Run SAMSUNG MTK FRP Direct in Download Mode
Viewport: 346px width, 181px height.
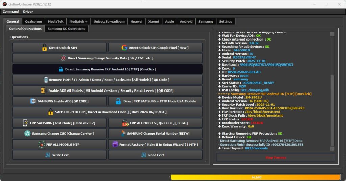pyautogui.click(x=107, y=112)
